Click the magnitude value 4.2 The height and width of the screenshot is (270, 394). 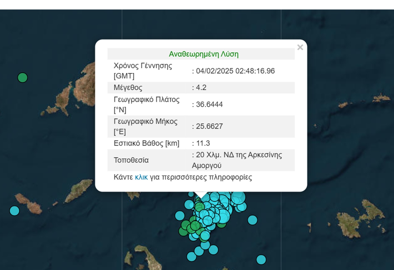tap(201, 88)
